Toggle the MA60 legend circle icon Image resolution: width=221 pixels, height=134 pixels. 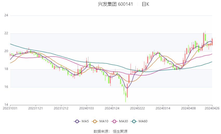point(134,121)
